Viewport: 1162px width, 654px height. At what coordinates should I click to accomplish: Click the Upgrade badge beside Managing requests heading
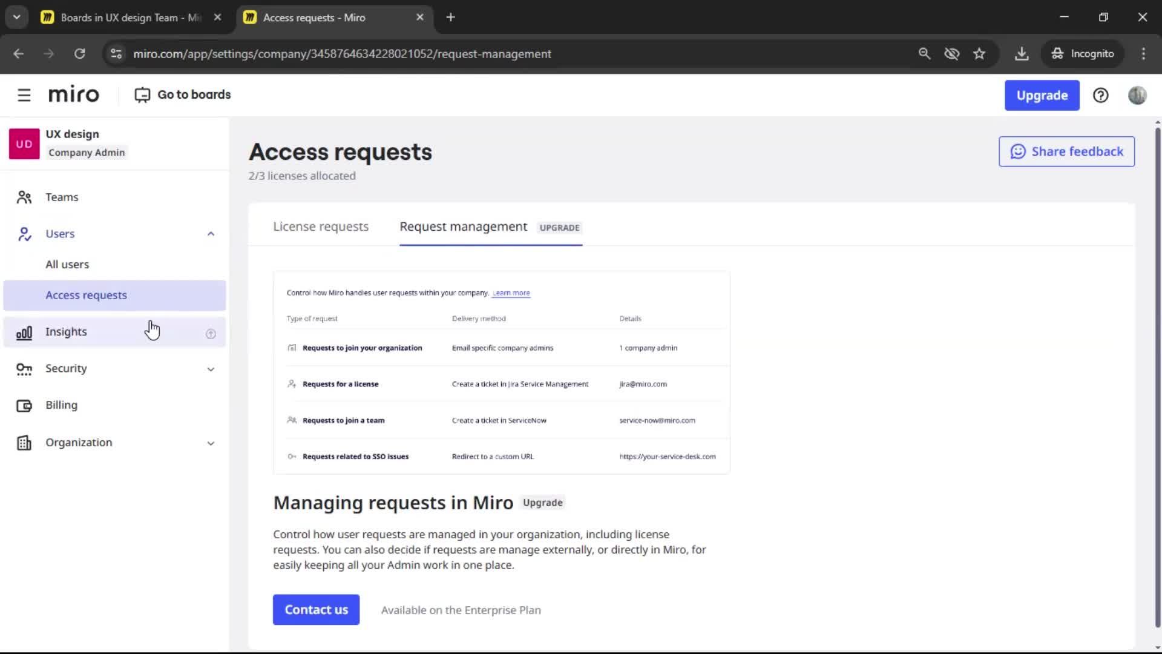coord(542,503)
